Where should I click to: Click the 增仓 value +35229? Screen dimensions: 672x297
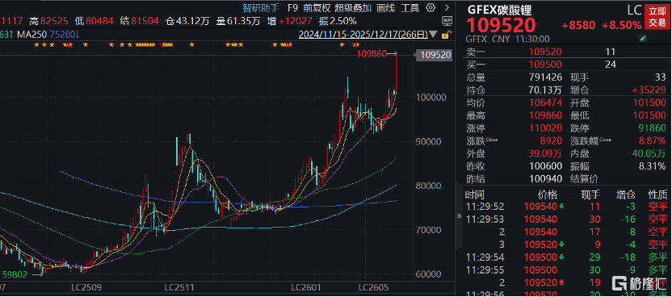click(x=649, y=90)
